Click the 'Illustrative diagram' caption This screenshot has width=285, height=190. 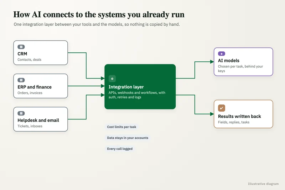pos(263,184)
